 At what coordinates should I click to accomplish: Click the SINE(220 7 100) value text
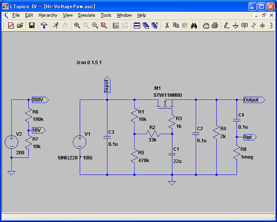[x=75, y=158]
